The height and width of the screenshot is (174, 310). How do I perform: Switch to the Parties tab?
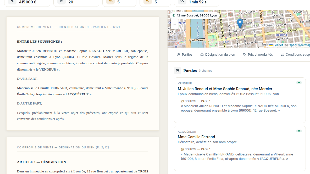[185, 55]
